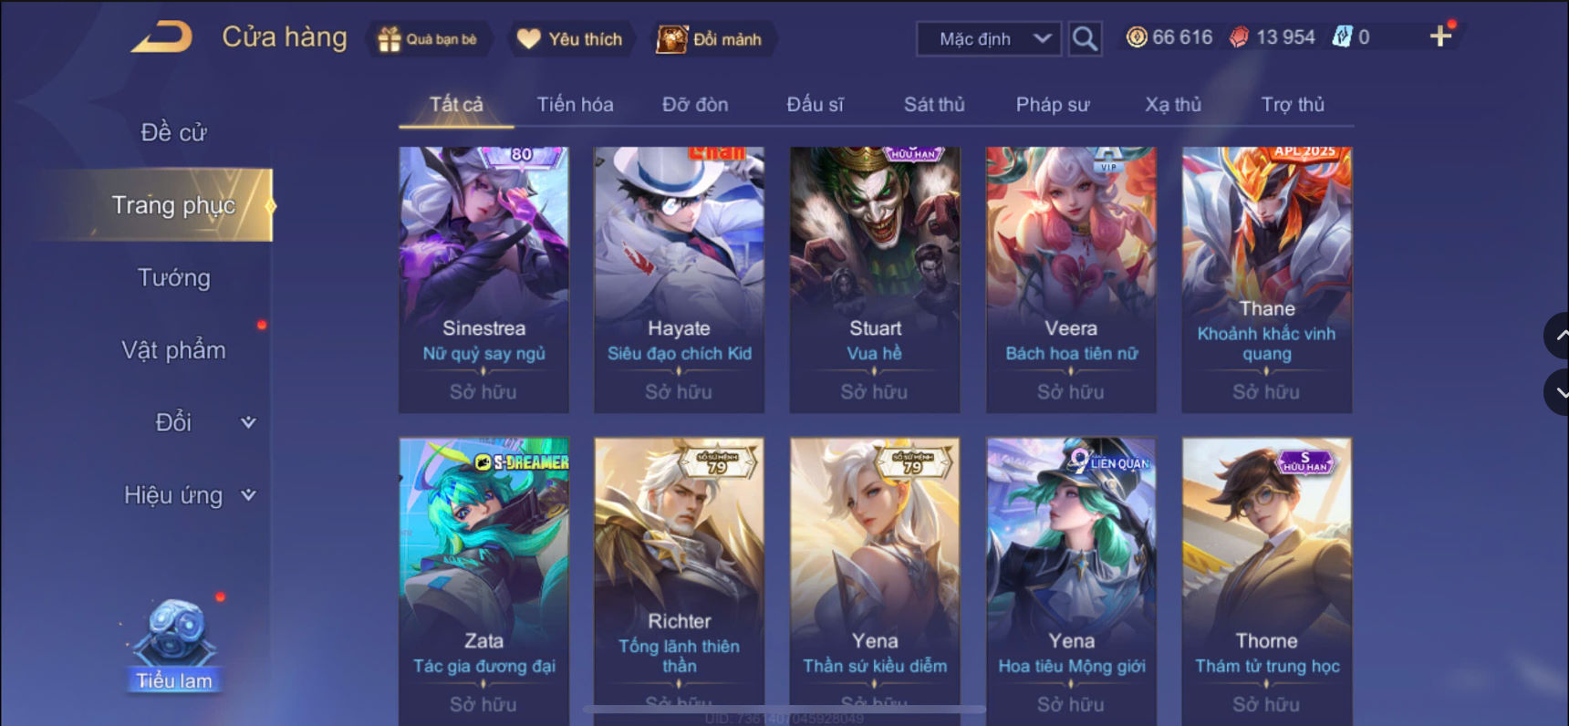Screen dimensions: 1569x726
Task: Open Vật phẩm in the sidebar
Action: click(173, 350)
